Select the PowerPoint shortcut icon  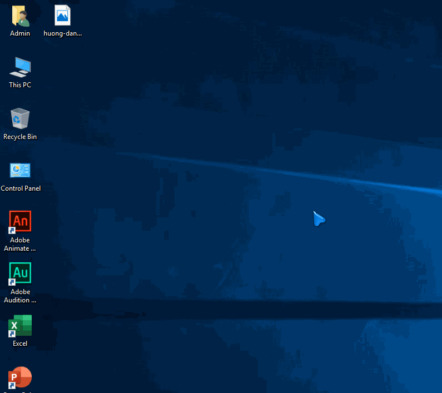click(x=20, y=377)
